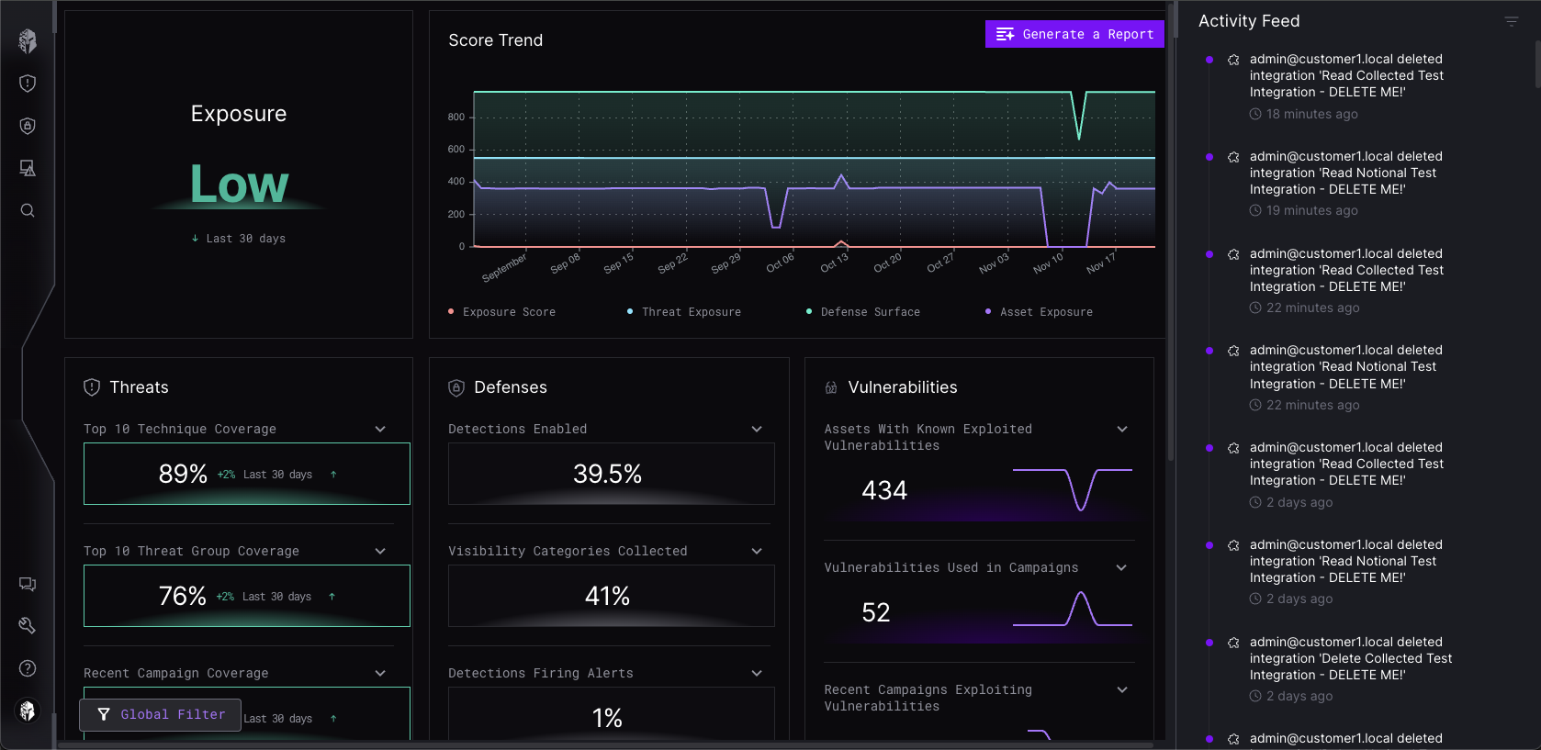Open the Global Filter button

click(x=161, y=714)
